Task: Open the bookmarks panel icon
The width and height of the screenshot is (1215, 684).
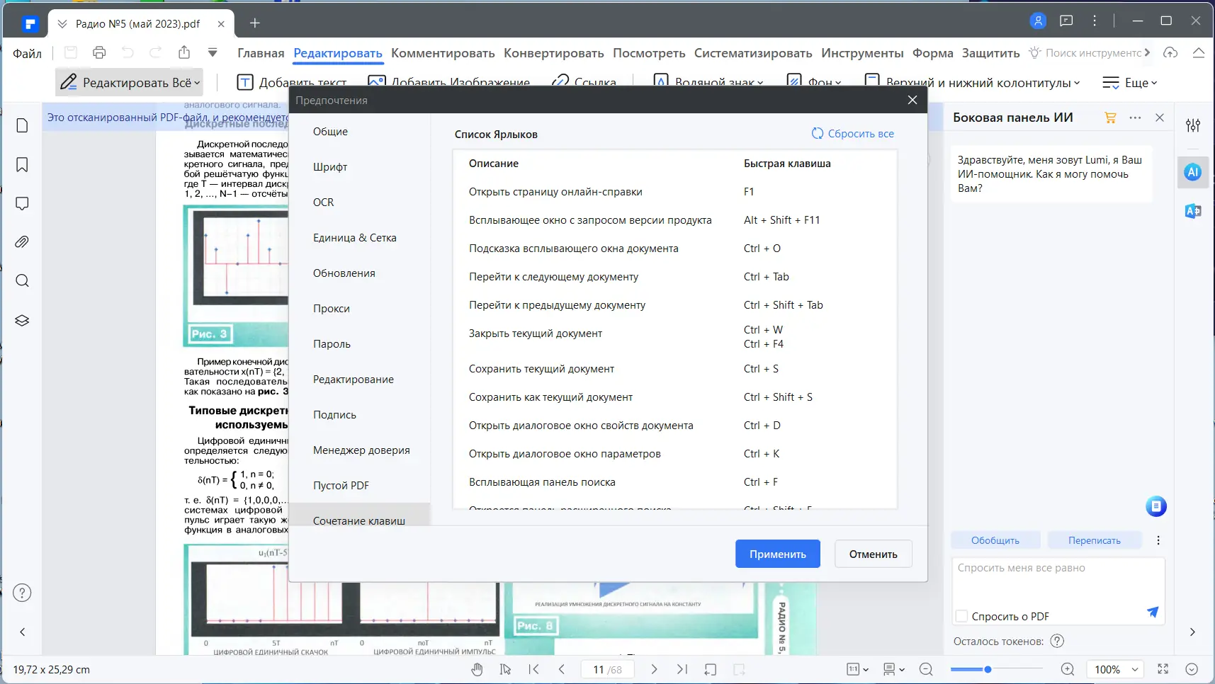Action: point(22,165)
